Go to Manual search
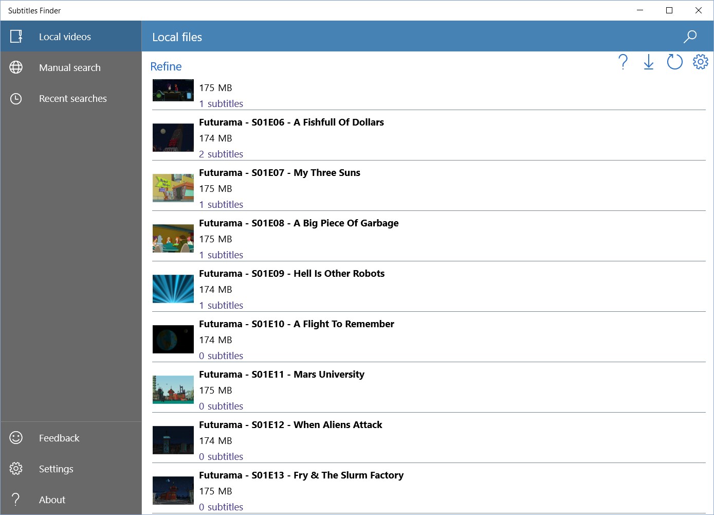 70,67
